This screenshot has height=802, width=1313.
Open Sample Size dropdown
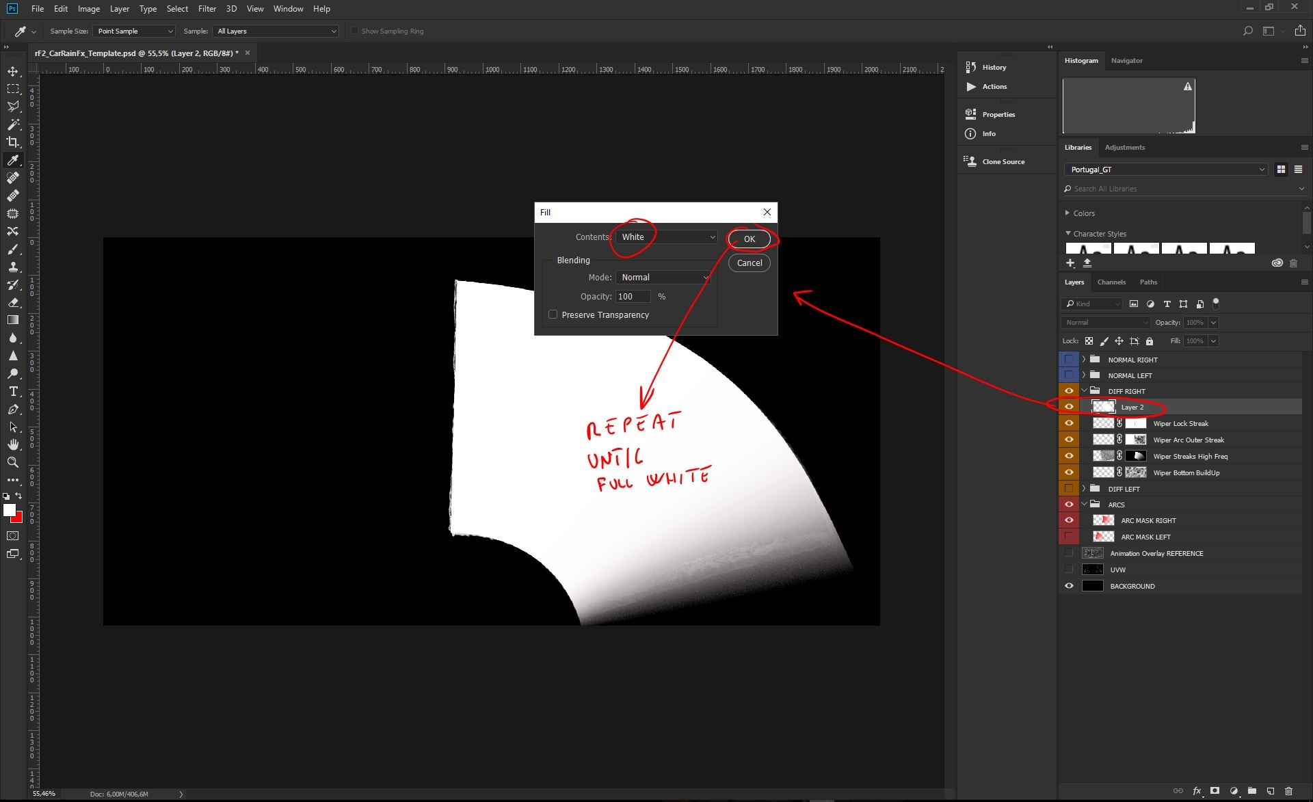pyautogui.click(x=134, y=31)
